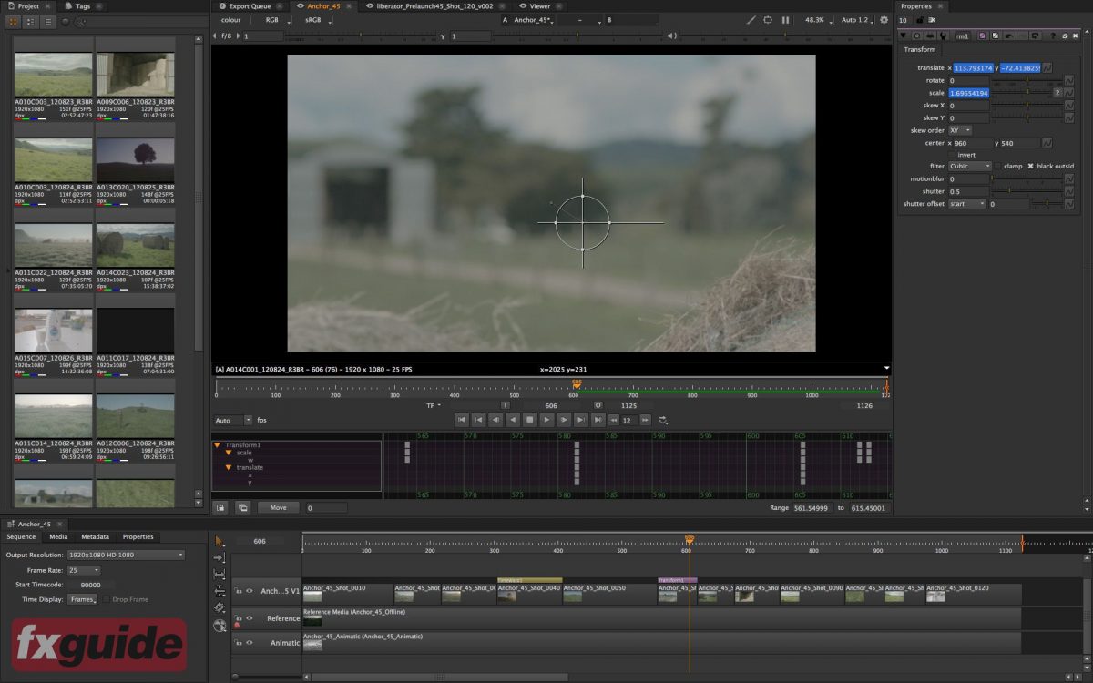Click the play forward playback icon

[x=546, y=419]
